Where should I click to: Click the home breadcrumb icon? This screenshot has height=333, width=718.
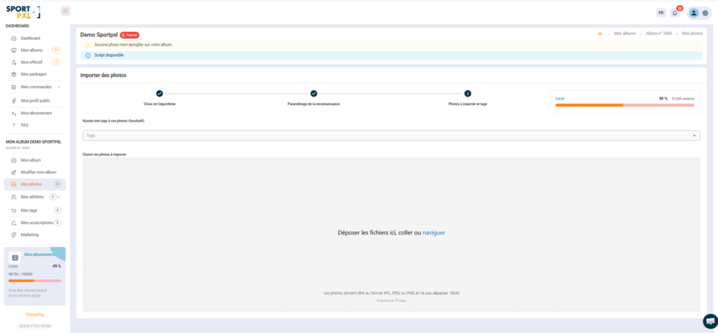click(x=600, y=34)
